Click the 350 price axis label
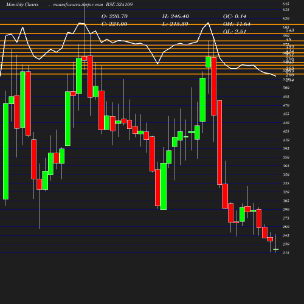The image size is (304, 304). pos(286,174)
